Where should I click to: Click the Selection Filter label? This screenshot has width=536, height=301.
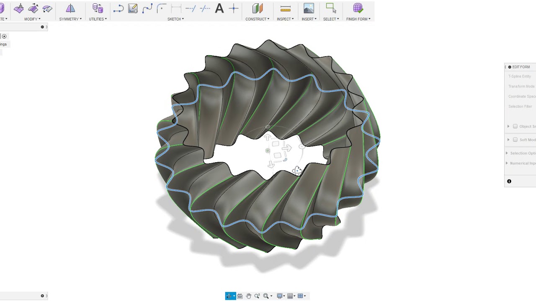coord(520,107)
